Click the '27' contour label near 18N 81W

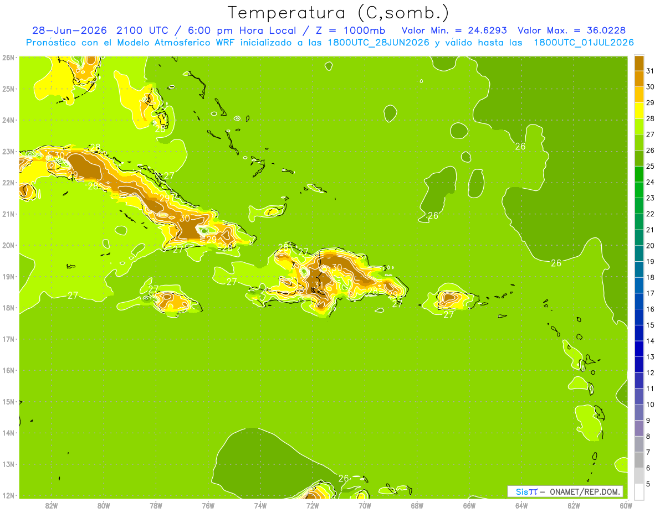click(x=73, y=296)
